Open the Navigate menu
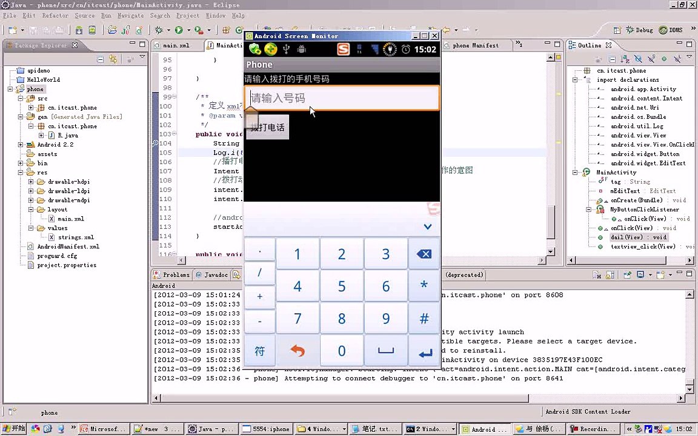Viewport: 698px width, 436px height. tap(130, 16)
